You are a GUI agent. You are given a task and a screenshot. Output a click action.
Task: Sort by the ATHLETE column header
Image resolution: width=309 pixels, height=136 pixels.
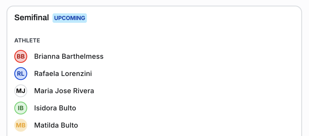[27, 41]
